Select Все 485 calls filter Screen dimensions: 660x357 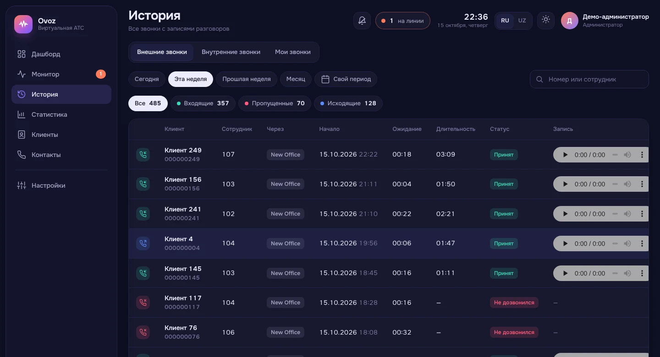tap(148, 103)
